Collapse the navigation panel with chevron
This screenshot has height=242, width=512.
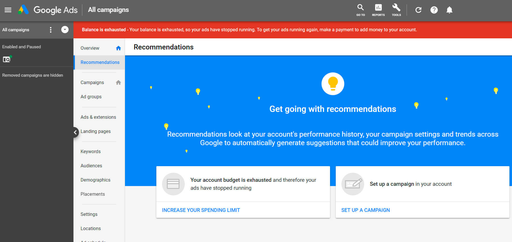point(75,132)
